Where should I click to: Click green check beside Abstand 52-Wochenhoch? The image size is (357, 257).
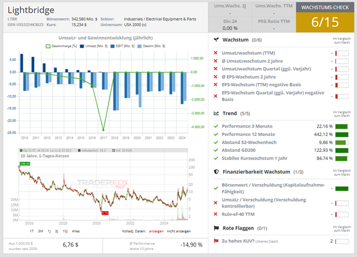click(x=216, y=142)
